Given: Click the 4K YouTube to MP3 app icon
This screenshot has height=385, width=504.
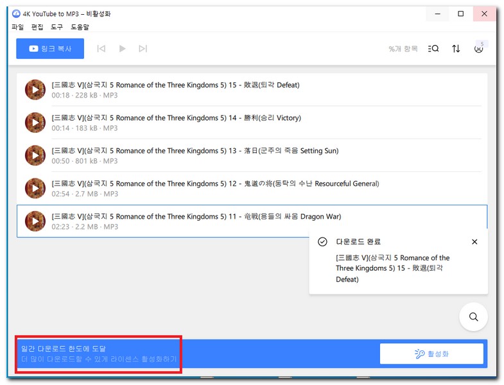Looking at the screenshot, I should [x=16, y=14].
